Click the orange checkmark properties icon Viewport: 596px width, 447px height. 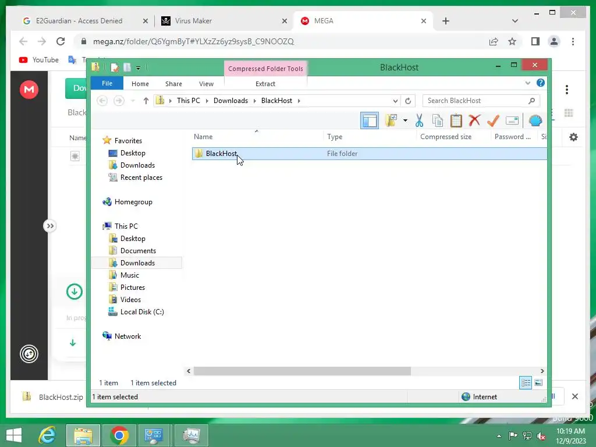click(x=493, y=120)
